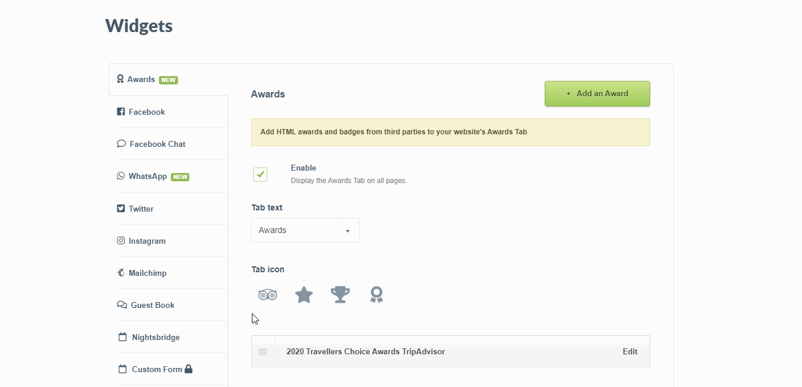Go to the Guest Book tab
Screen dimensions: 802x387
152,305
